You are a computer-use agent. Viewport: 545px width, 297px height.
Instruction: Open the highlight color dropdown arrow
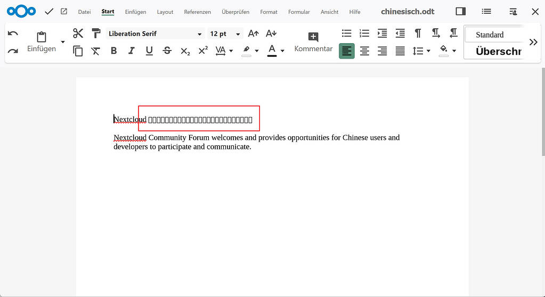tap(257, 51)
